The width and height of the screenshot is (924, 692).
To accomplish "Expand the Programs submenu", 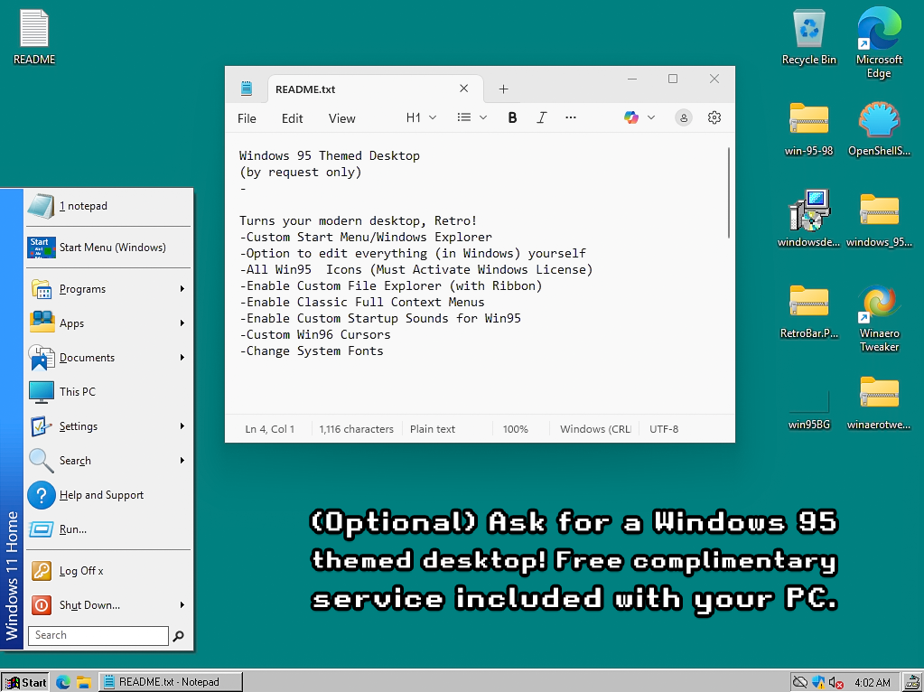I will [182, 289].
